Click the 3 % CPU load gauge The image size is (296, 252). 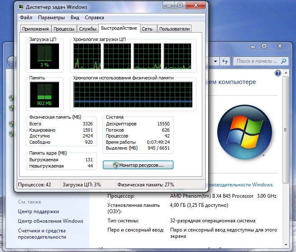click(44, 56)
